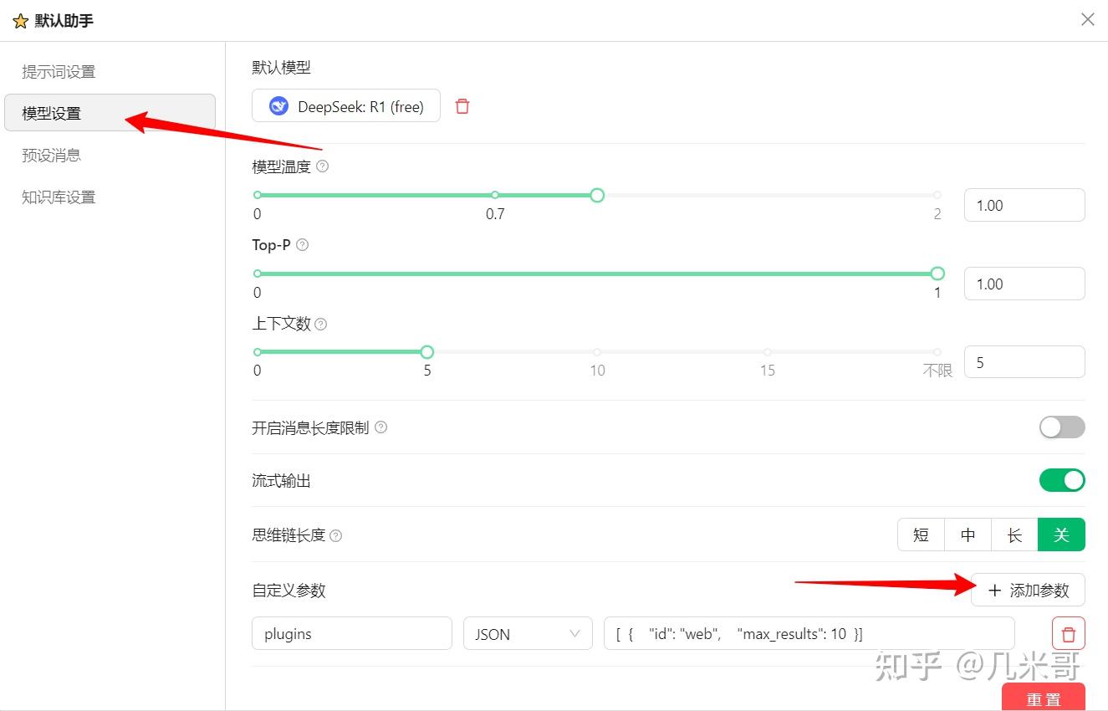Click the help icon beside 开启消息长度限制
The image size is (1108, 711).
click(x=381, y=427)
